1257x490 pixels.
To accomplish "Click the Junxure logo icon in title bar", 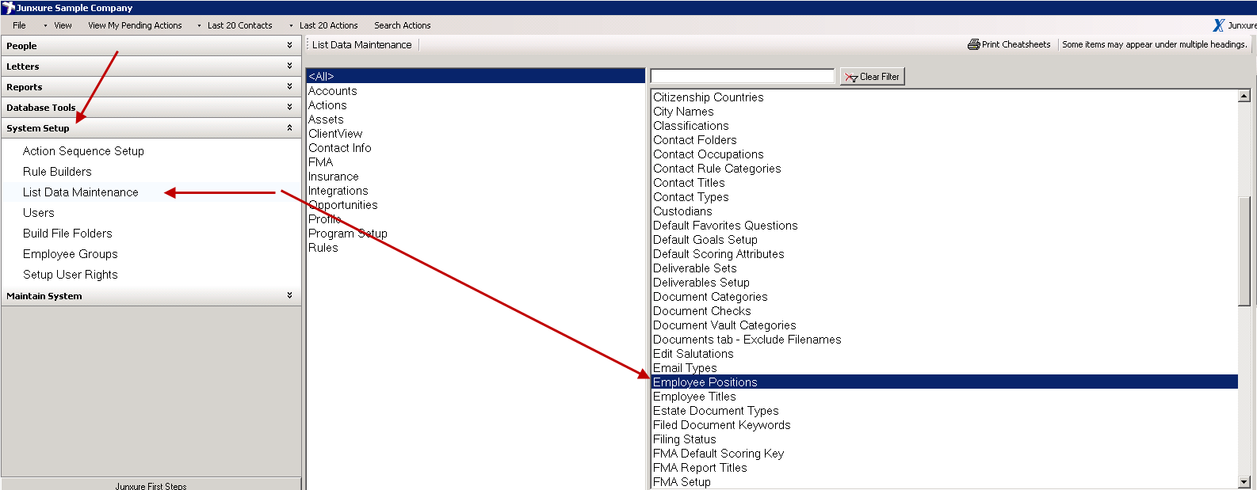I will (x=9, y=8).
